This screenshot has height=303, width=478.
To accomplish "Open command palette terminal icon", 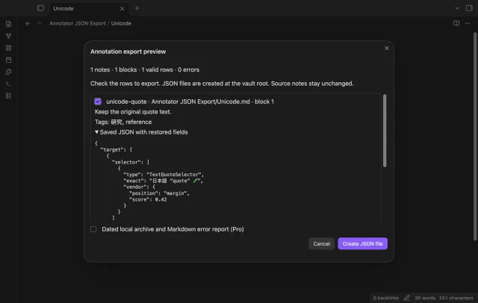I will tap(8, 84).
